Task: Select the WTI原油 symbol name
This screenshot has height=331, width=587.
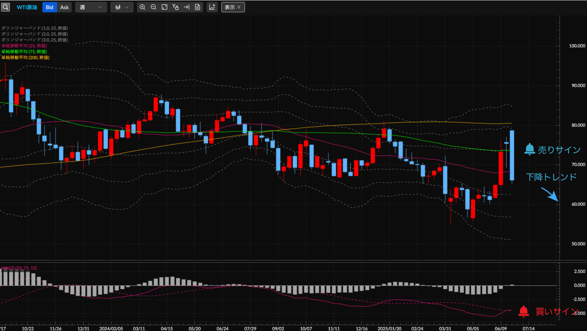Action: click(x=27, y=7)
